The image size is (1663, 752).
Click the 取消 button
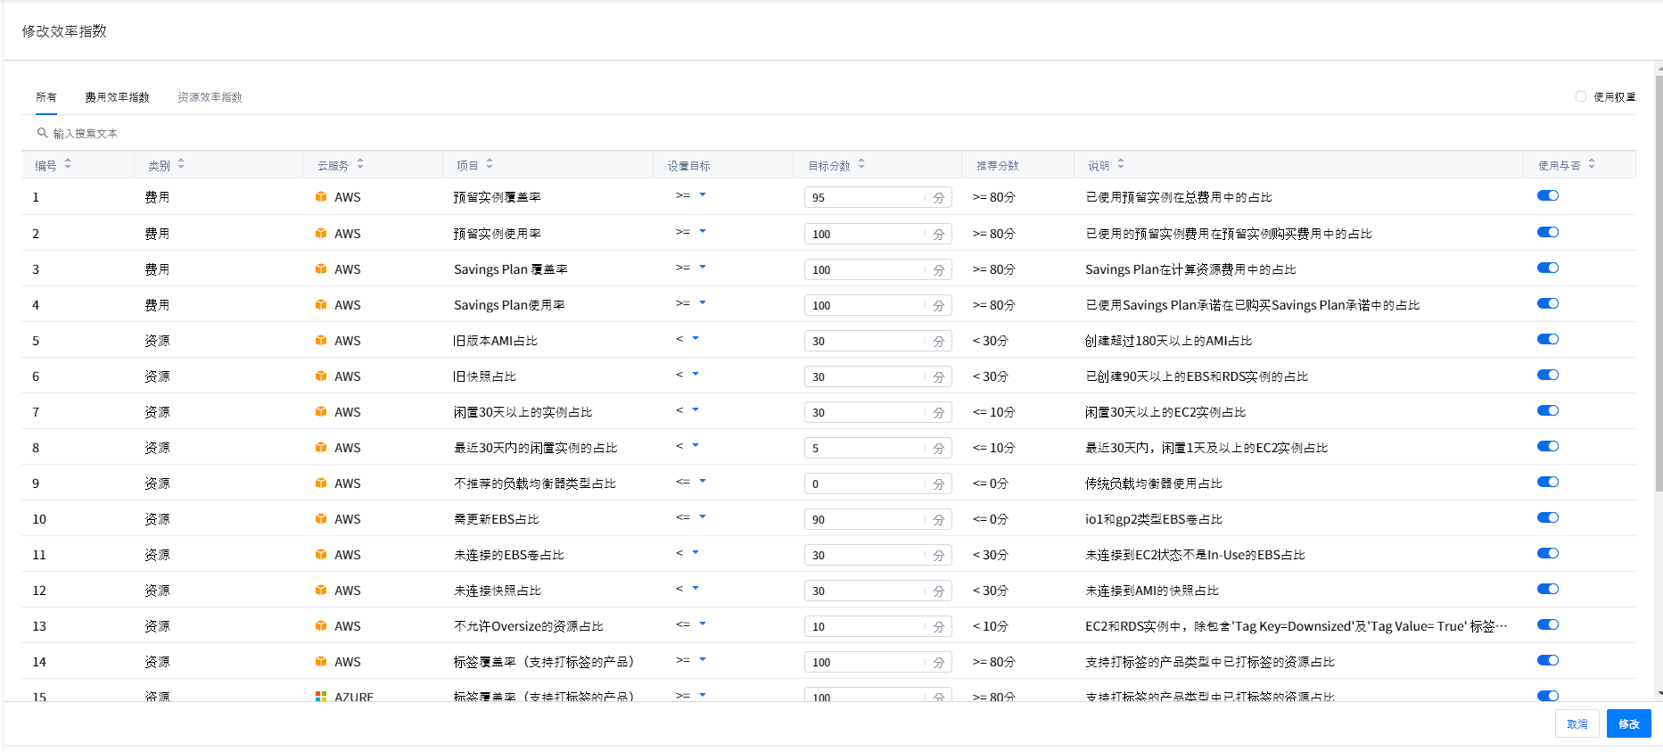(1577, 723)
